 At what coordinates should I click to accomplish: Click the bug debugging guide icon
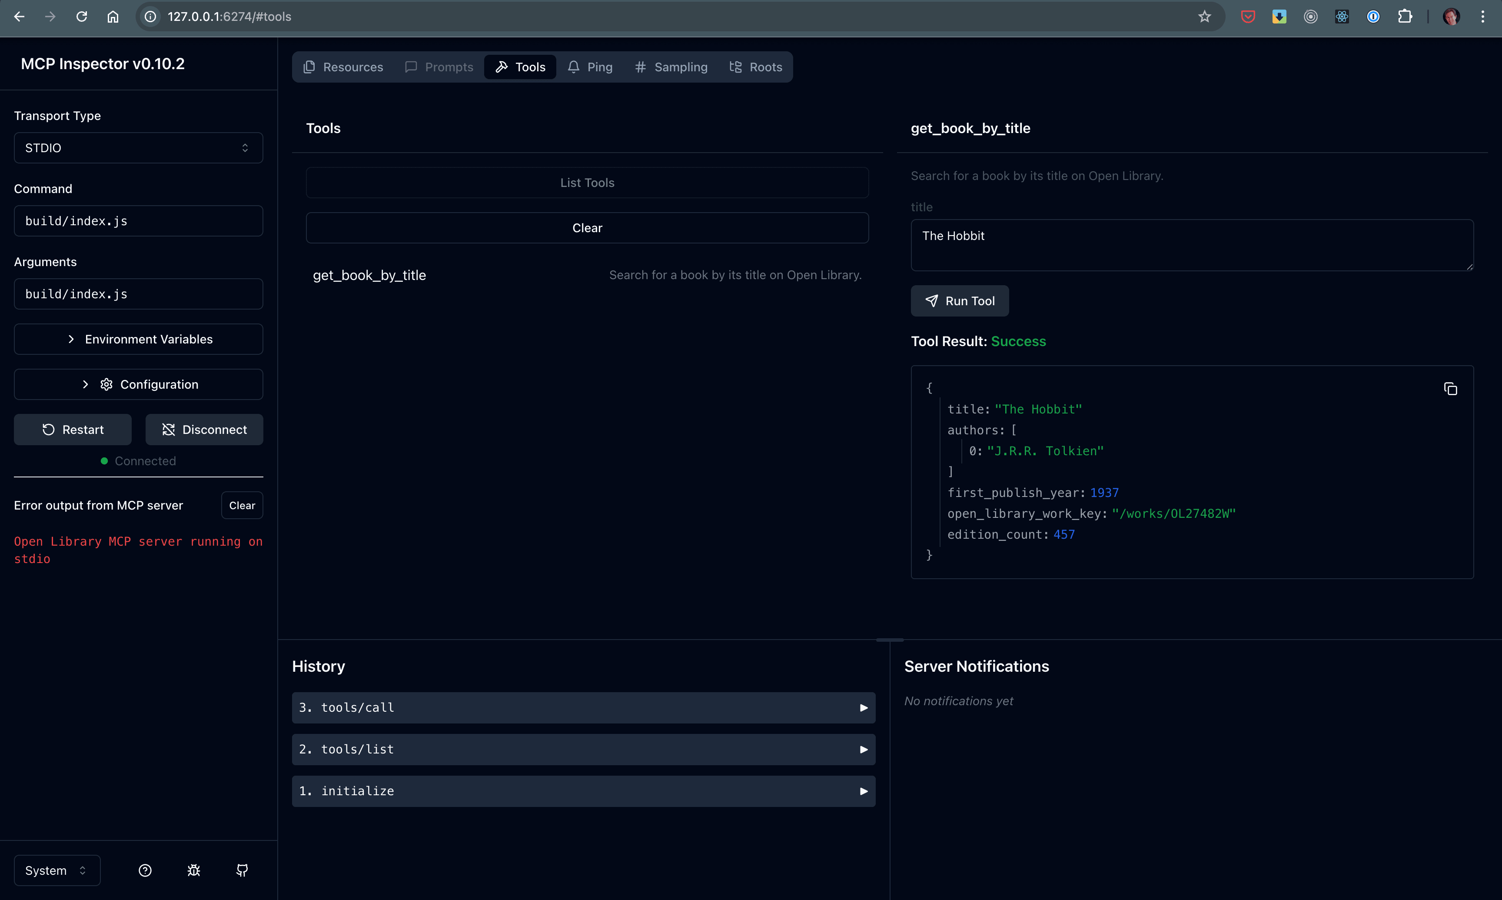[x=193, y=870]
